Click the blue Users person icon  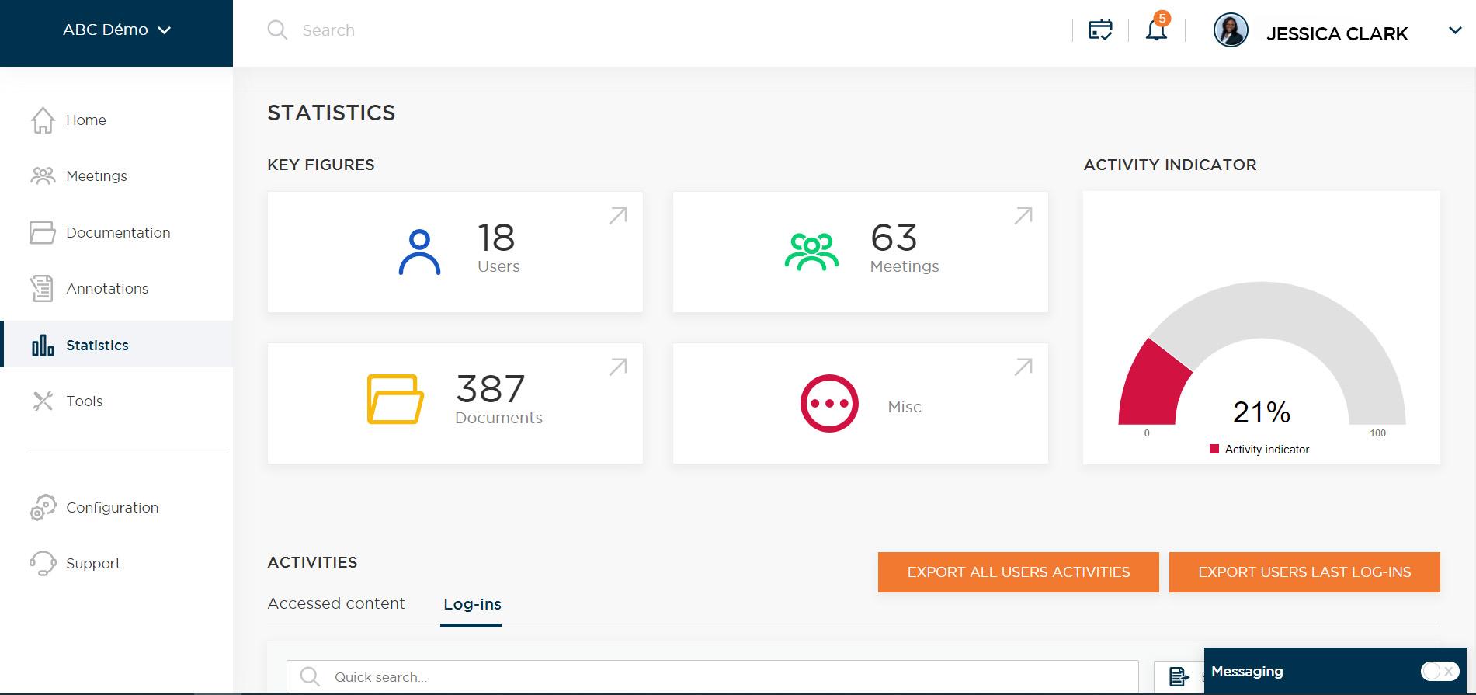[x=419, y=252]
